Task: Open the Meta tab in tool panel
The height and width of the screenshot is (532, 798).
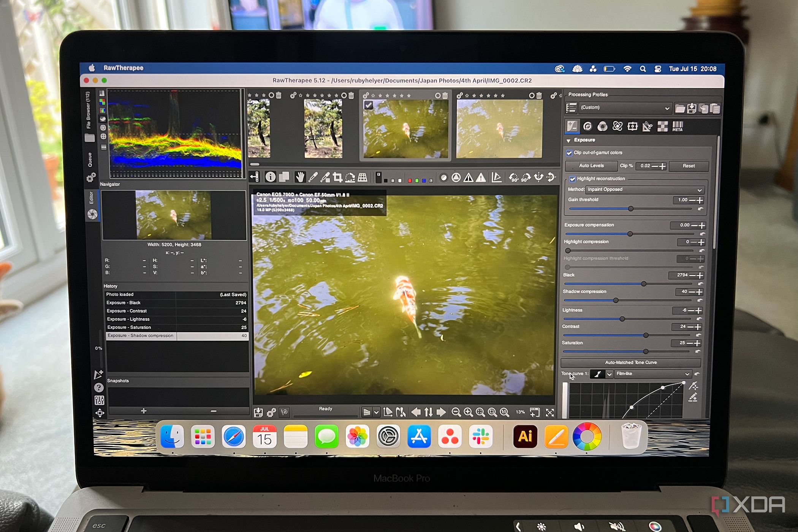Action: [x=678, y=127]
